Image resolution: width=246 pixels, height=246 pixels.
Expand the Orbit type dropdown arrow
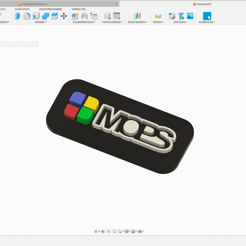click(99, 232)
